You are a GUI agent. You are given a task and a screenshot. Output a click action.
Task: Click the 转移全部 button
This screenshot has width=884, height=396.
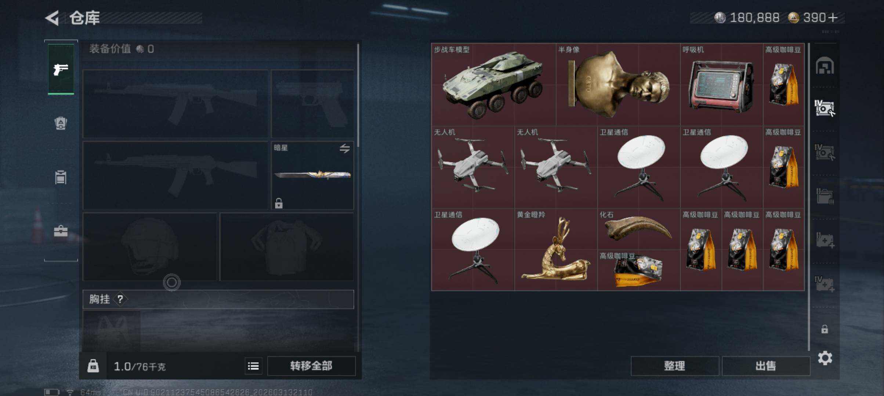click(x=311, y=366)
